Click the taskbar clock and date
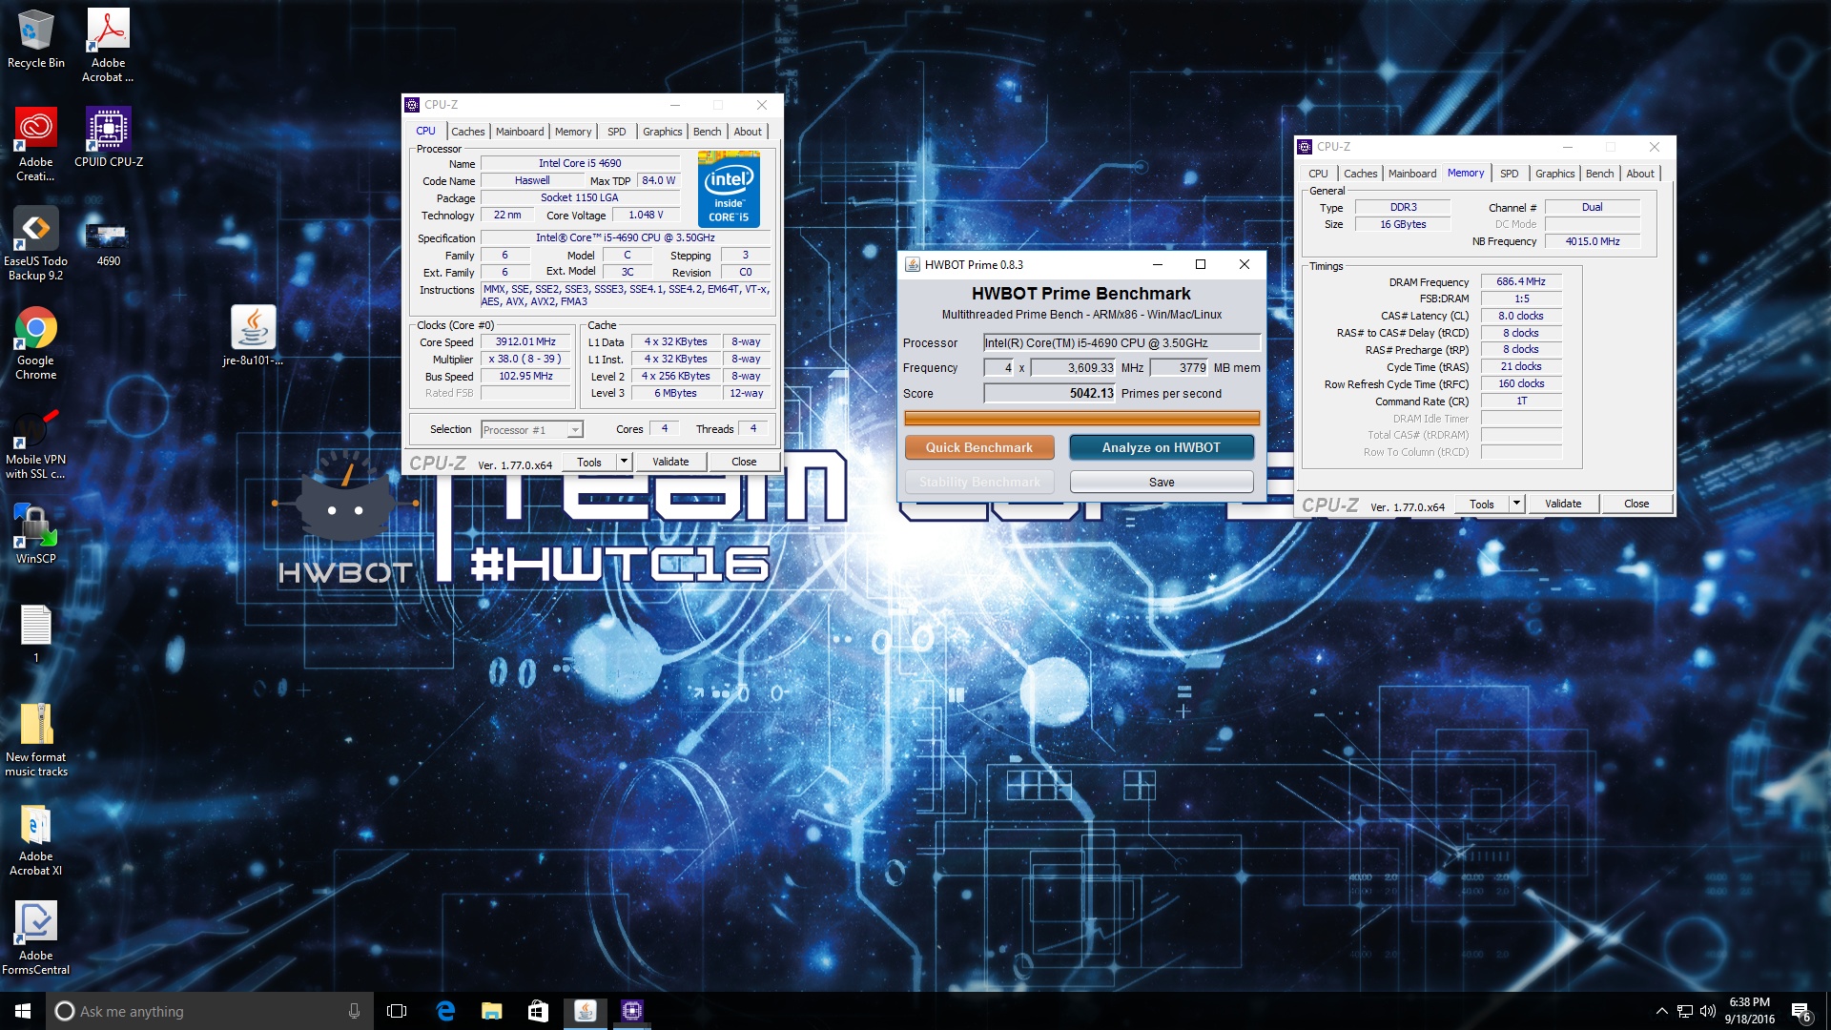Viewport: 1831px width, 1030px height. 1749,1011
